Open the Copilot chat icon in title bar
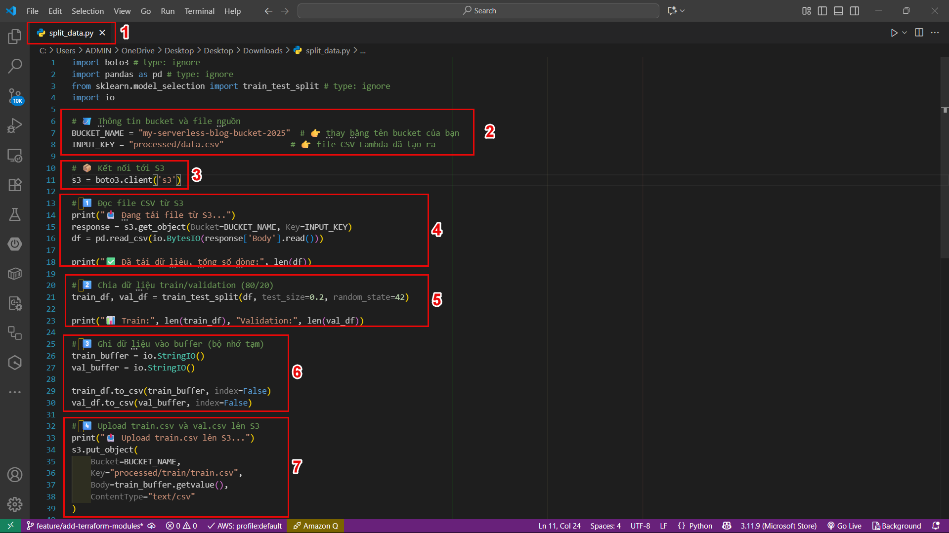 click(672, 11)
